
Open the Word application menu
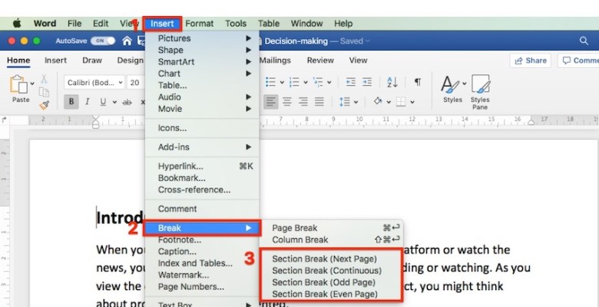(45, 24)
